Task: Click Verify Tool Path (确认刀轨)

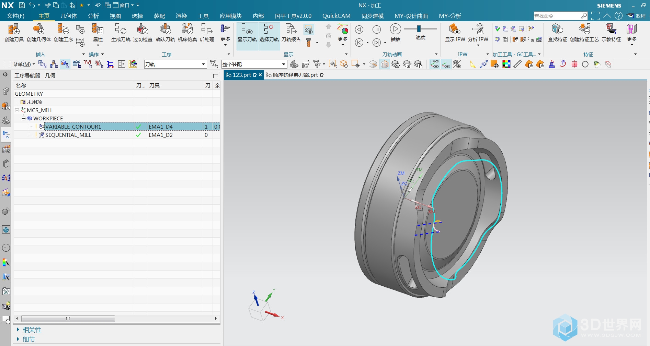Action: pos(165,33)
